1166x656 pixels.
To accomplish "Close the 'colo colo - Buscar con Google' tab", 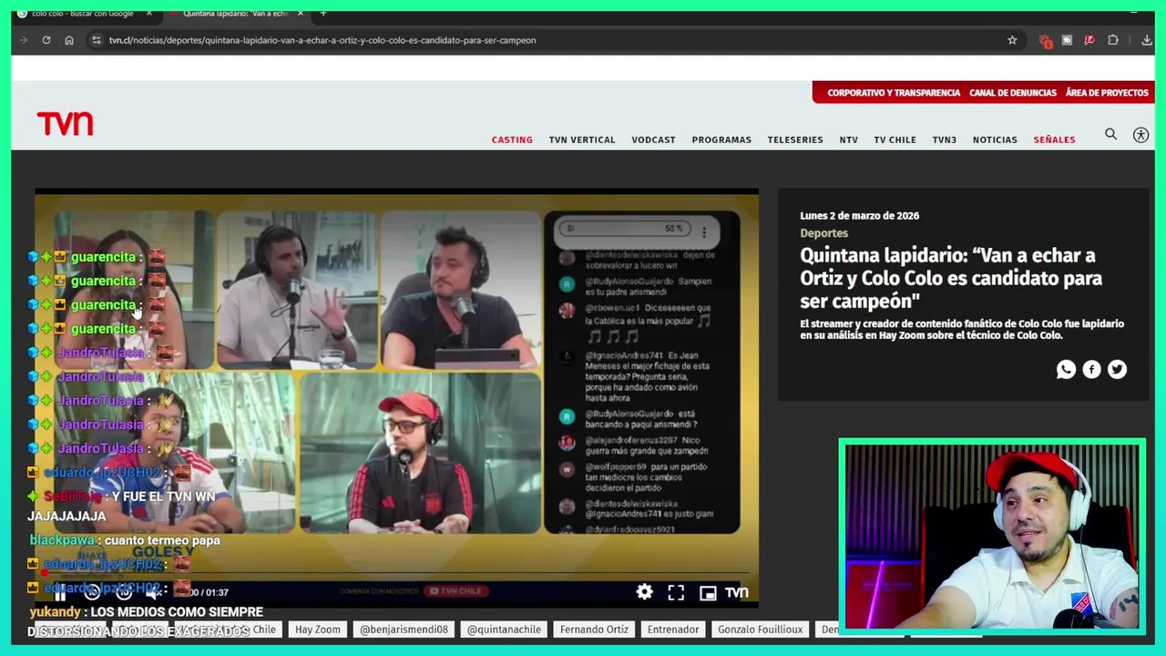I will click(149, 14).
